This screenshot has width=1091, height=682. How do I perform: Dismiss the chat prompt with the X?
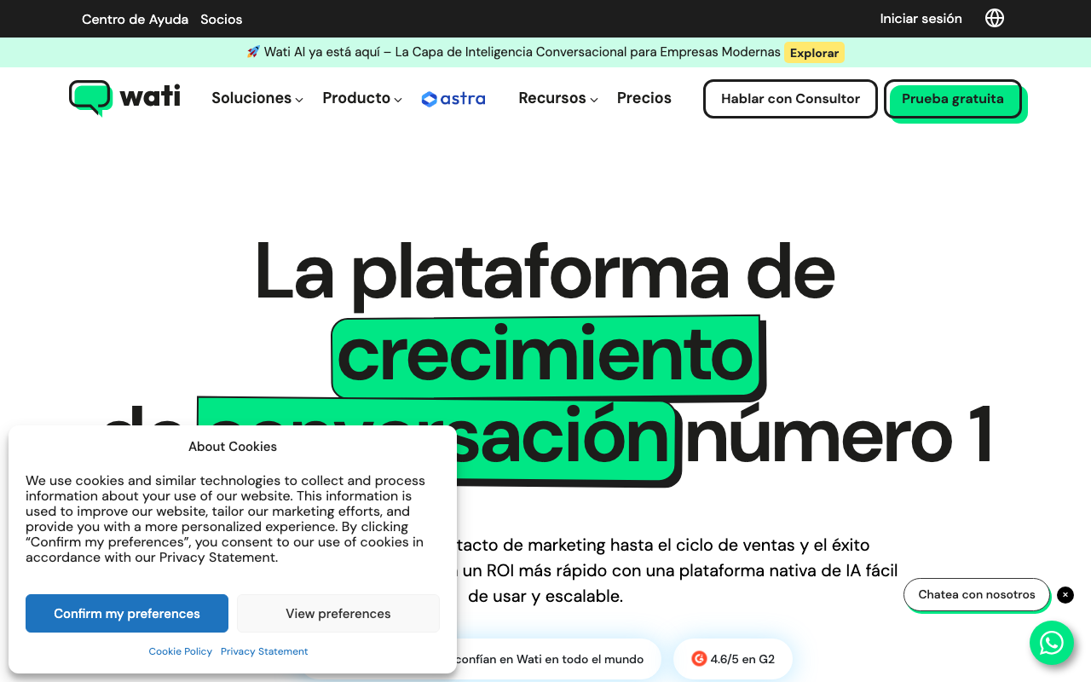1065,595
